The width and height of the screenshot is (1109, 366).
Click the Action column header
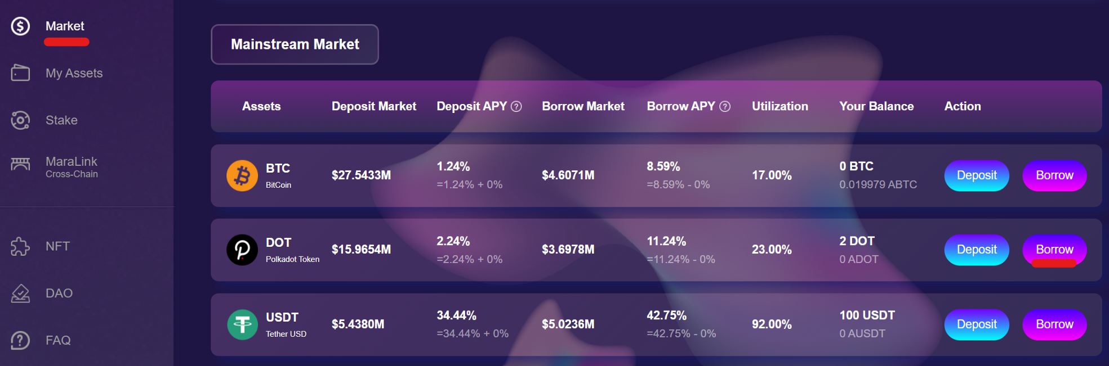coord(963,106)
